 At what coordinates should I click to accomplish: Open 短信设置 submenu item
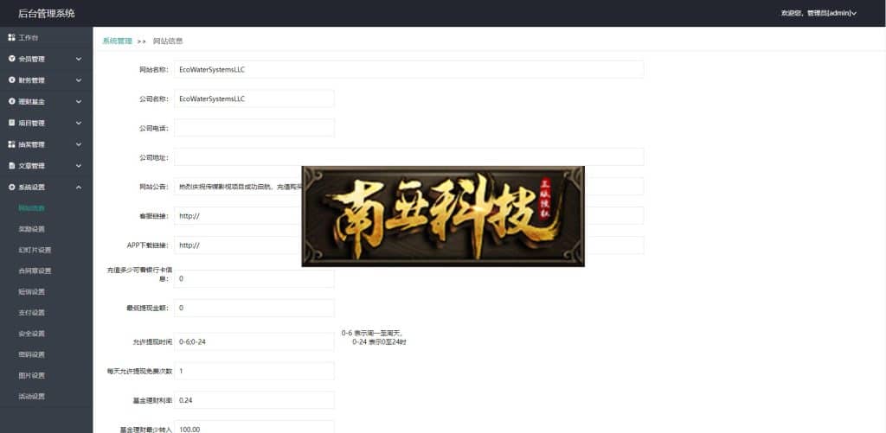(x=32, y=291)
